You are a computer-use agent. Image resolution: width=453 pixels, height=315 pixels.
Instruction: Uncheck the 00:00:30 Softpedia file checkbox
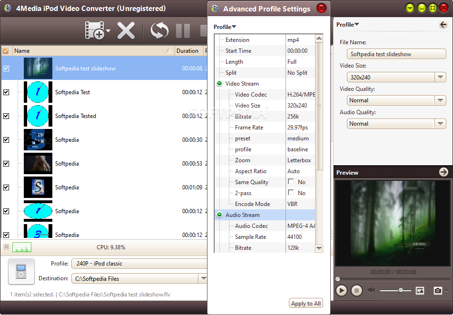pos(6,140)
